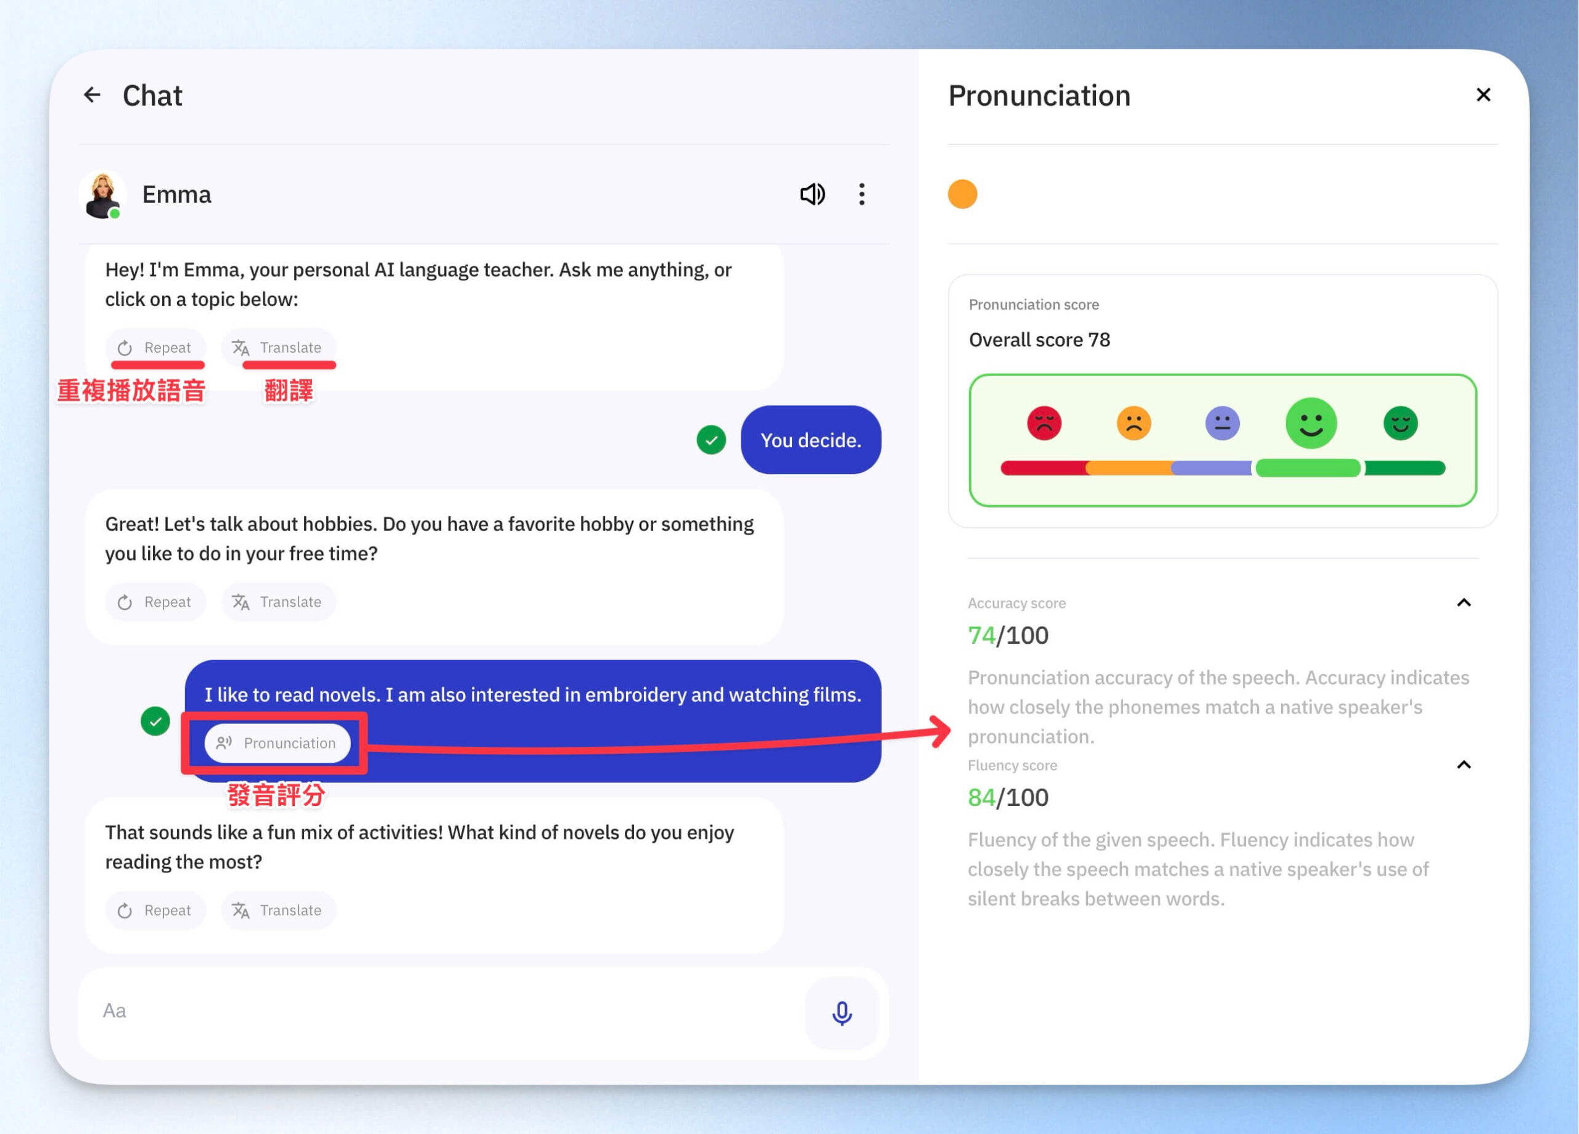
Task: Click Repeat under the fun mix of activities message
Action: [x=155, y=910]
